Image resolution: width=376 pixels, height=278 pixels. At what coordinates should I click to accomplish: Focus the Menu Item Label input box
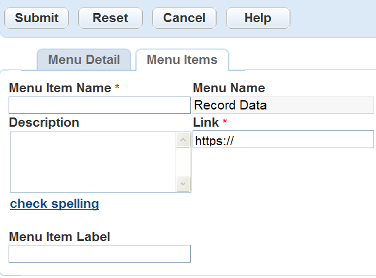[x=100, y=253]
